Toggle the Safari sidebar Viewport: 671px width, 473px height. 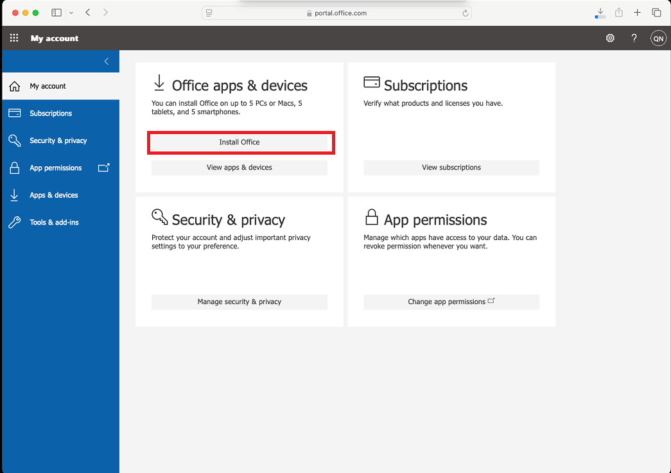click(57, 13)
